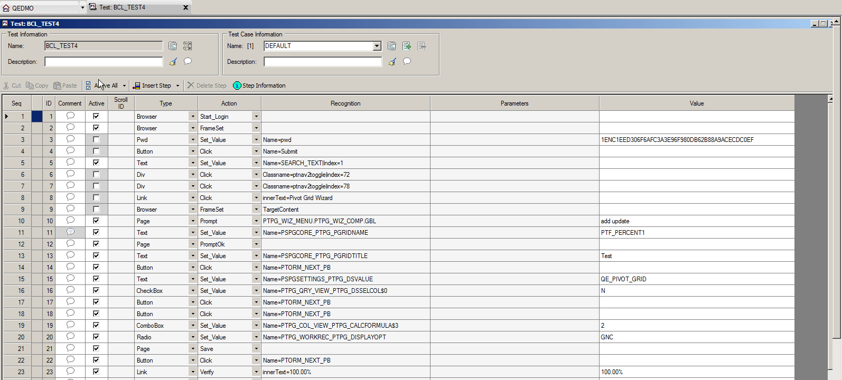Click the second test icon right of BCL_TEST4 name
Viewport: 842px width, 380px height.
click(188, 46)
